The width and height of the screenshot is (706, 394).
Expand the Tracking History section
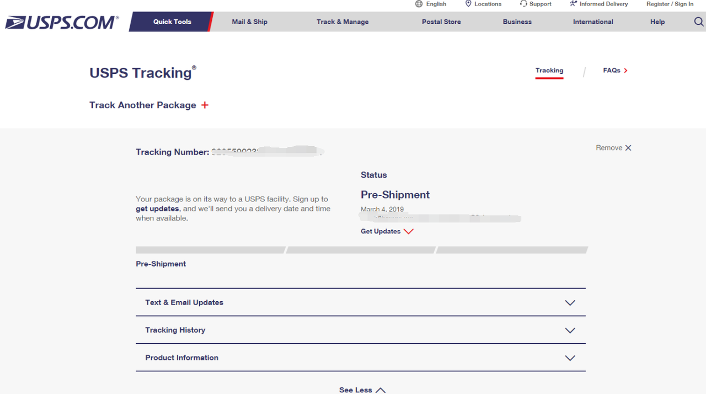pyautogui.click(x=361, y=330)
